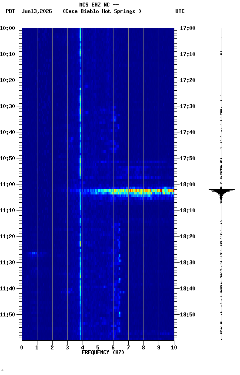
Task: Click the '11:10' PDT time label
Action: [x=7, y=211]
